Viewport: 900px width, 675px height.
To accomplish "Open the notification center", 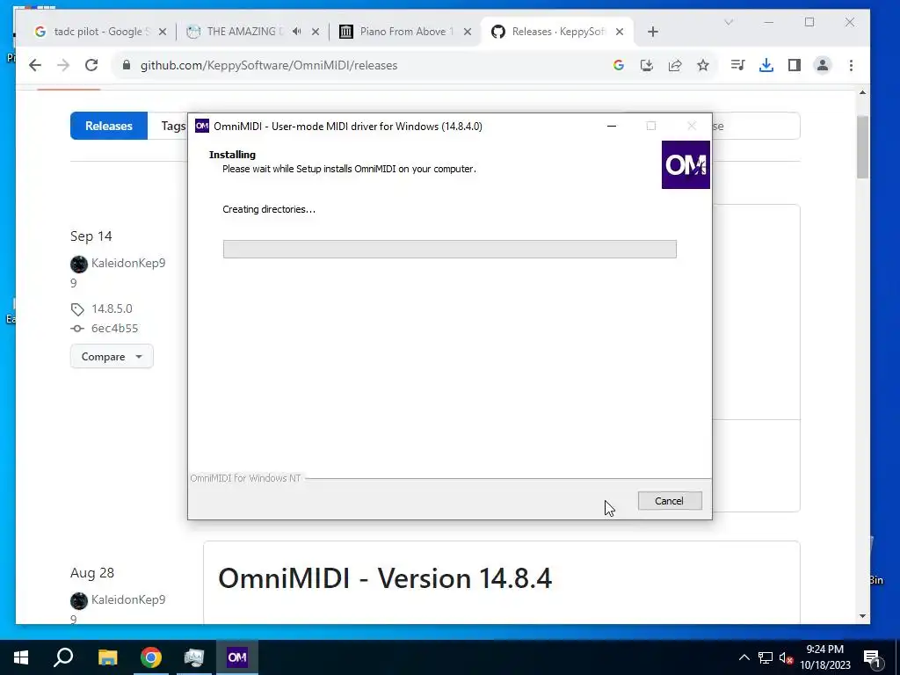I will (872, 657).
